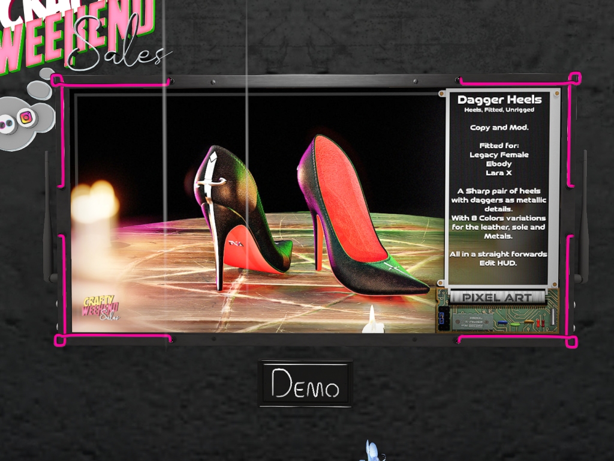Click the 'Copy and Mod.' permissions text
The height and width of the screenshot is (461, 614).
click(499, 128)
